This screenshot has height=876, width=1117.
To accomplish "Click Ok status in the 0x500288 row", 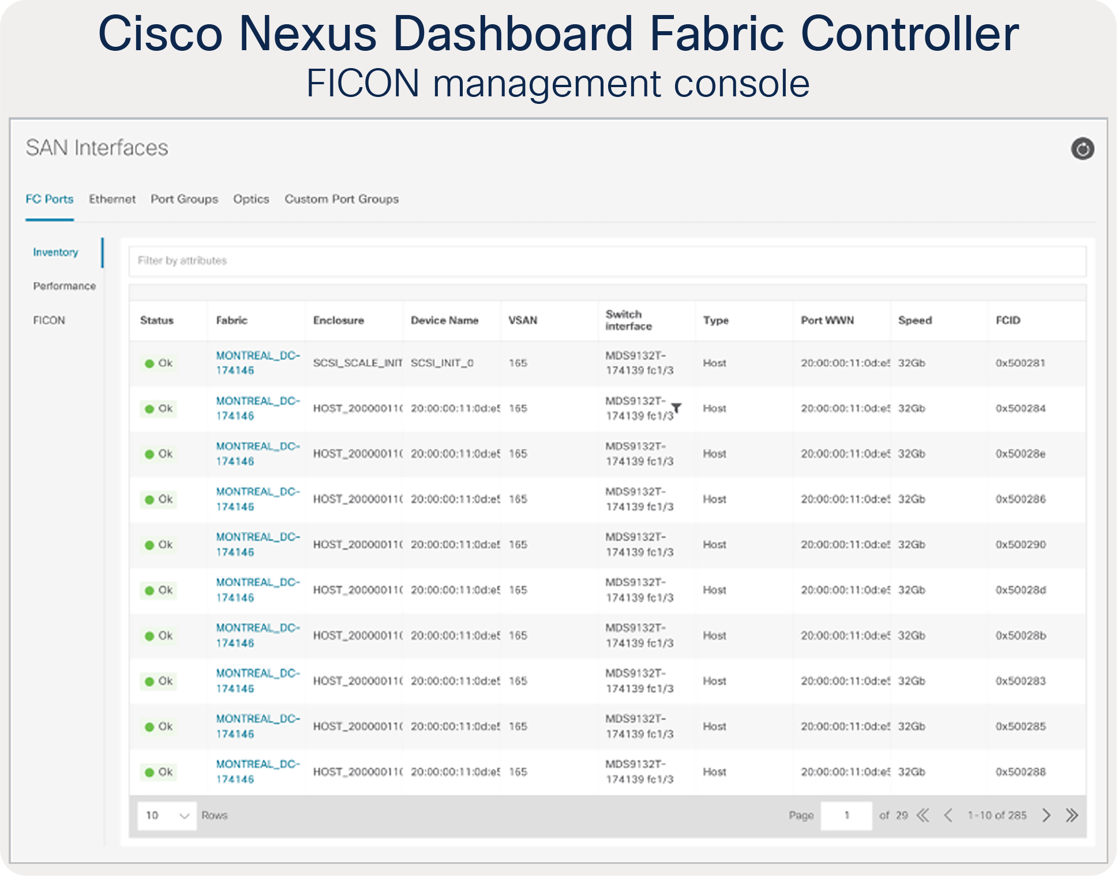I will coord(159,772).
